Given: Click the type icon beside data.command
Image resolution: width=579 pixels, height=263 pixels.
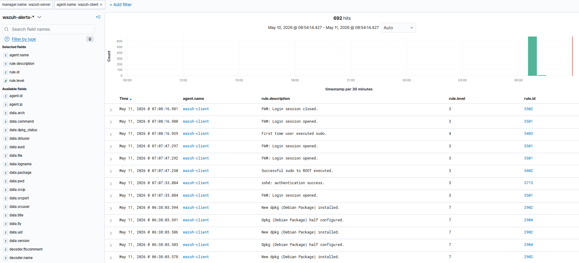Looking at the screenshot, I should tap(6, 122).
